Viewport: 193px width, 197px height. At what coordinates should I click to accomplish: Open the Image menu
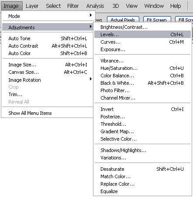[11, 6]
